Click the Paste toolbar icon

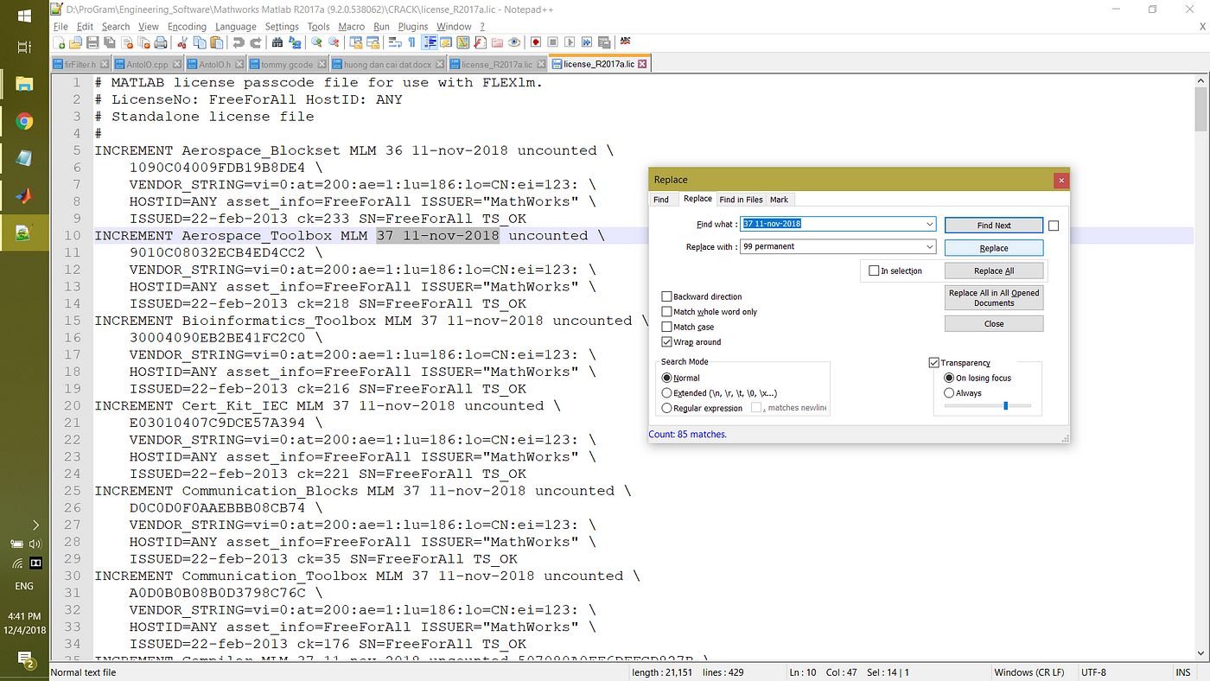click(x=216, y=41)
